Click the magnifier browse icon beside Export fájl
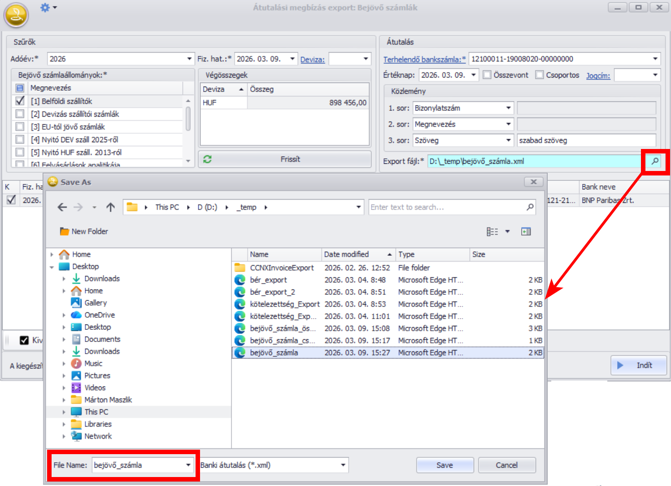 pyautogui.click(x=655, y=161)
